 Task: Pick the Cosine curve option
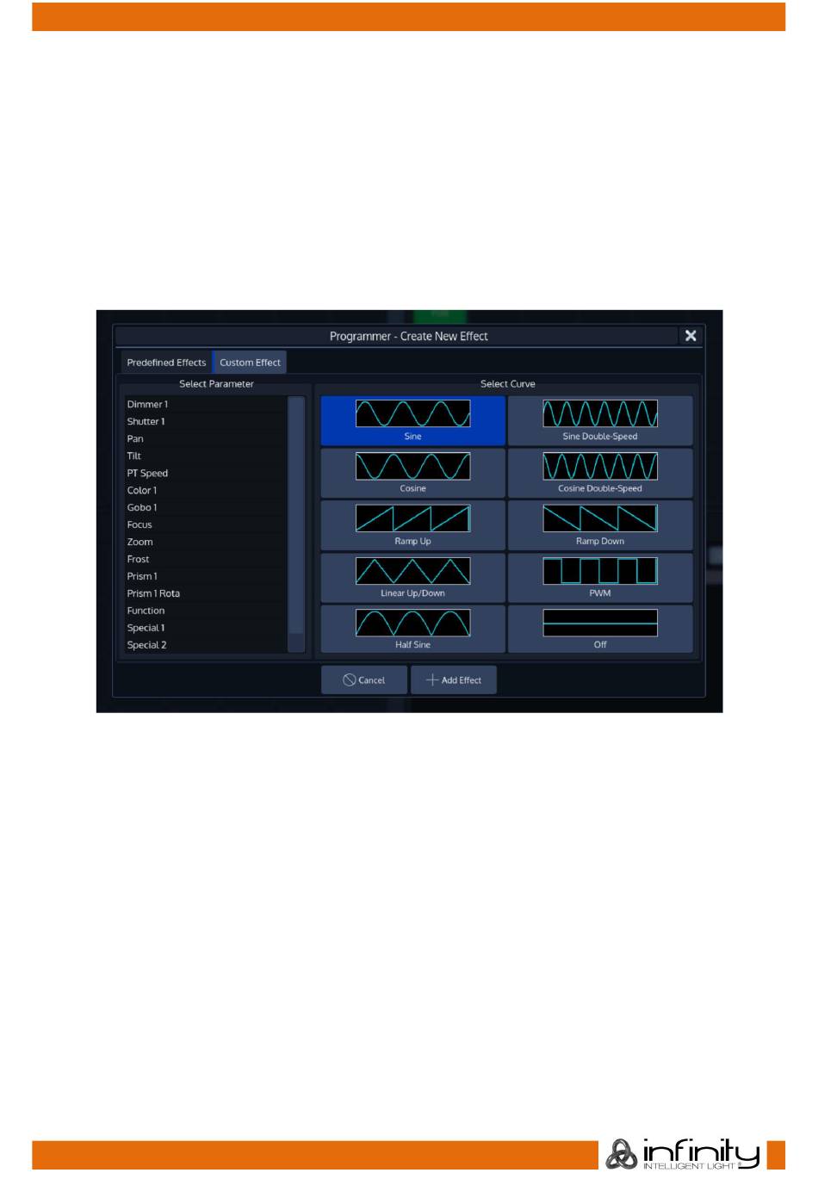click(x=412, y=473)
